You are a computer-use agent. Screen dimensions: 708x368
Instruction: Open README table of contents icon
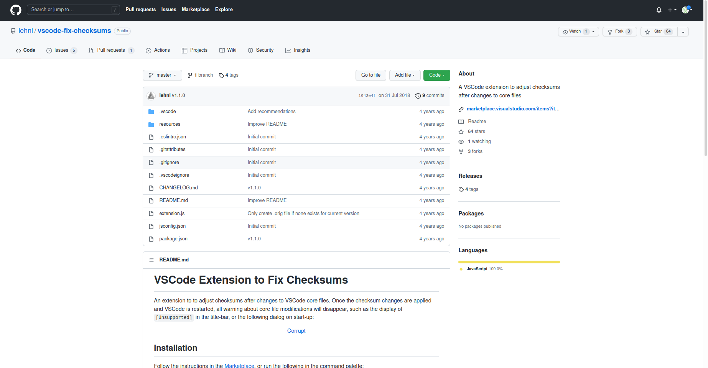[x=151, y=260]
